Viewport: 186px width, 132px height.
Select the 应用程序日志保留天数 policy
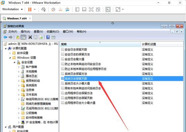coord(78,98)
